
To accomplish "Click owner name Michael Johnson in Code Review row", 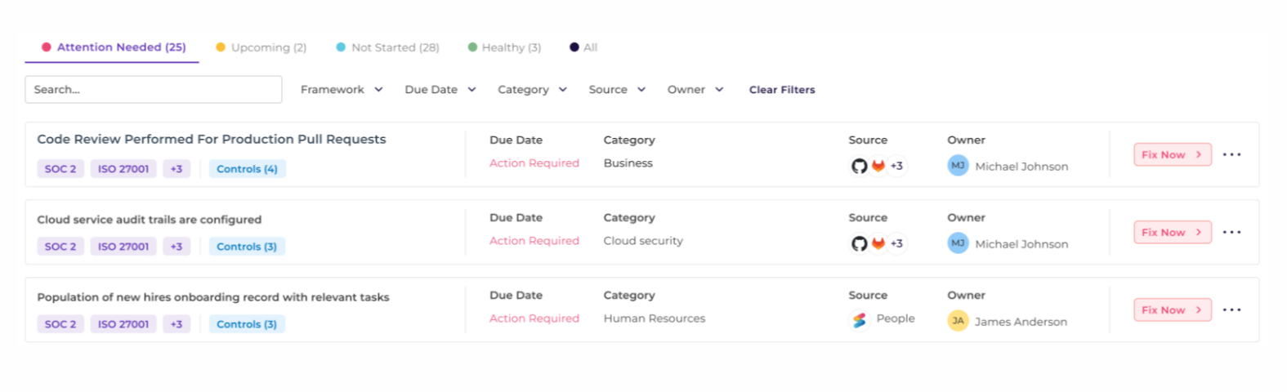I will click(1021, 167).
